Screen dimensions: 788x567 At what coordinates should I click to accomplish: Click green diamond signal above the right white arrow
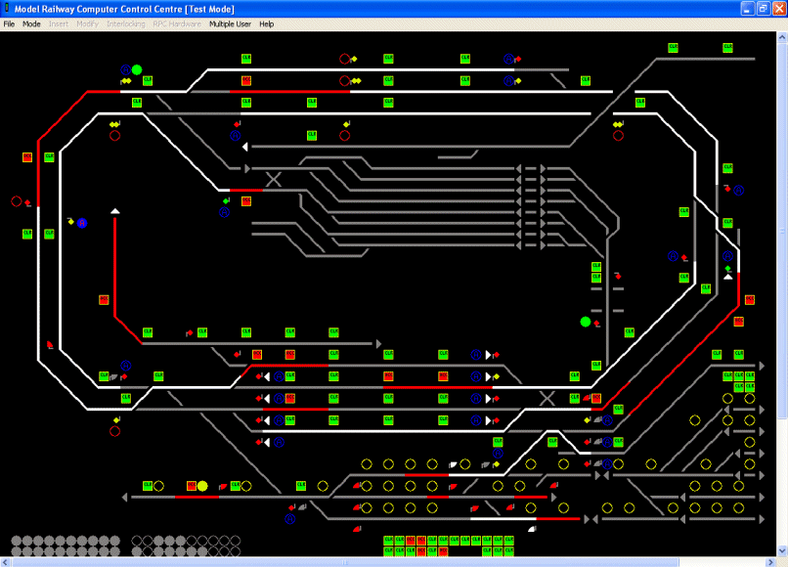727,269
